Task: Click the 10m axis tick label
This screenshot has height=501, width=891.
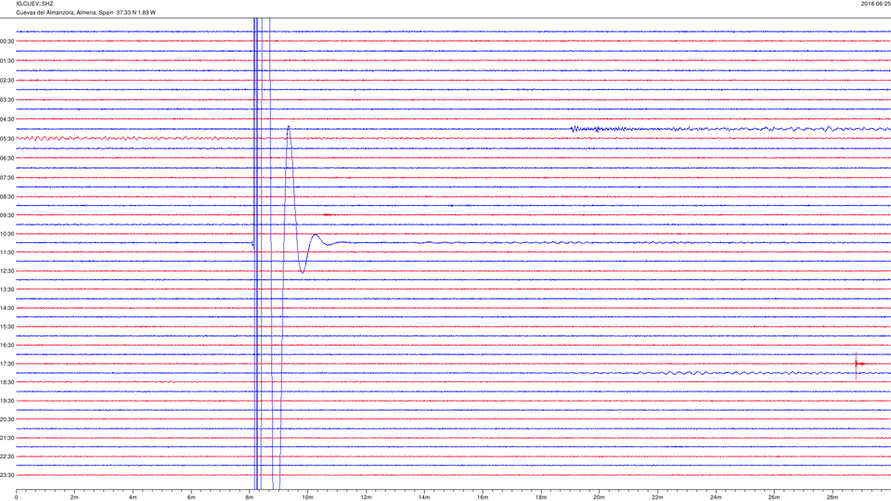Action: [307, 497]
